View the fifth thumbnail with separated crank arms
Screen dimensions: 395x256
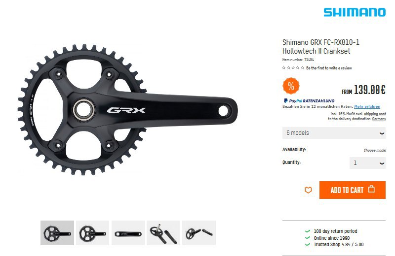tap(199, 233)
